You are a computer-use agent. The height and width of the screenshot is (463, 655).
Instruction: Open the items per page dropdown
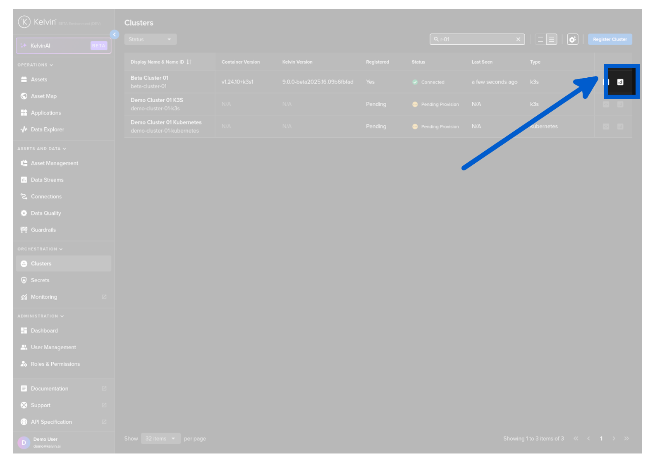[160, 439]
